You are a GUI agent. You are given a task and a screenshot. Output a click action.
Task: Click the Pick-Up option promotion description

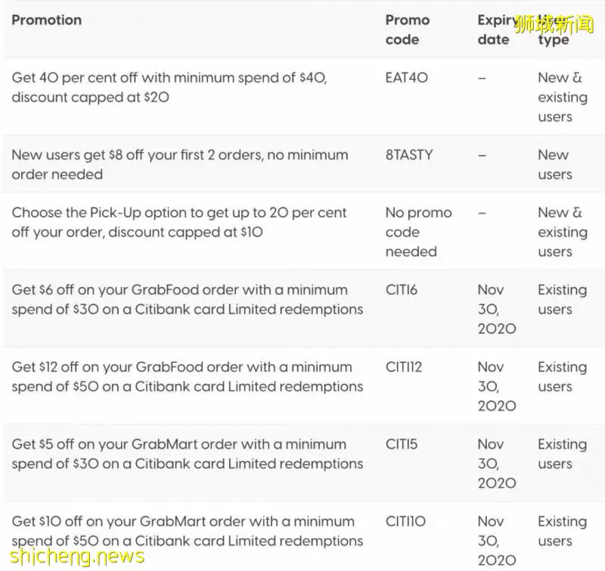(x=179, y=223)
